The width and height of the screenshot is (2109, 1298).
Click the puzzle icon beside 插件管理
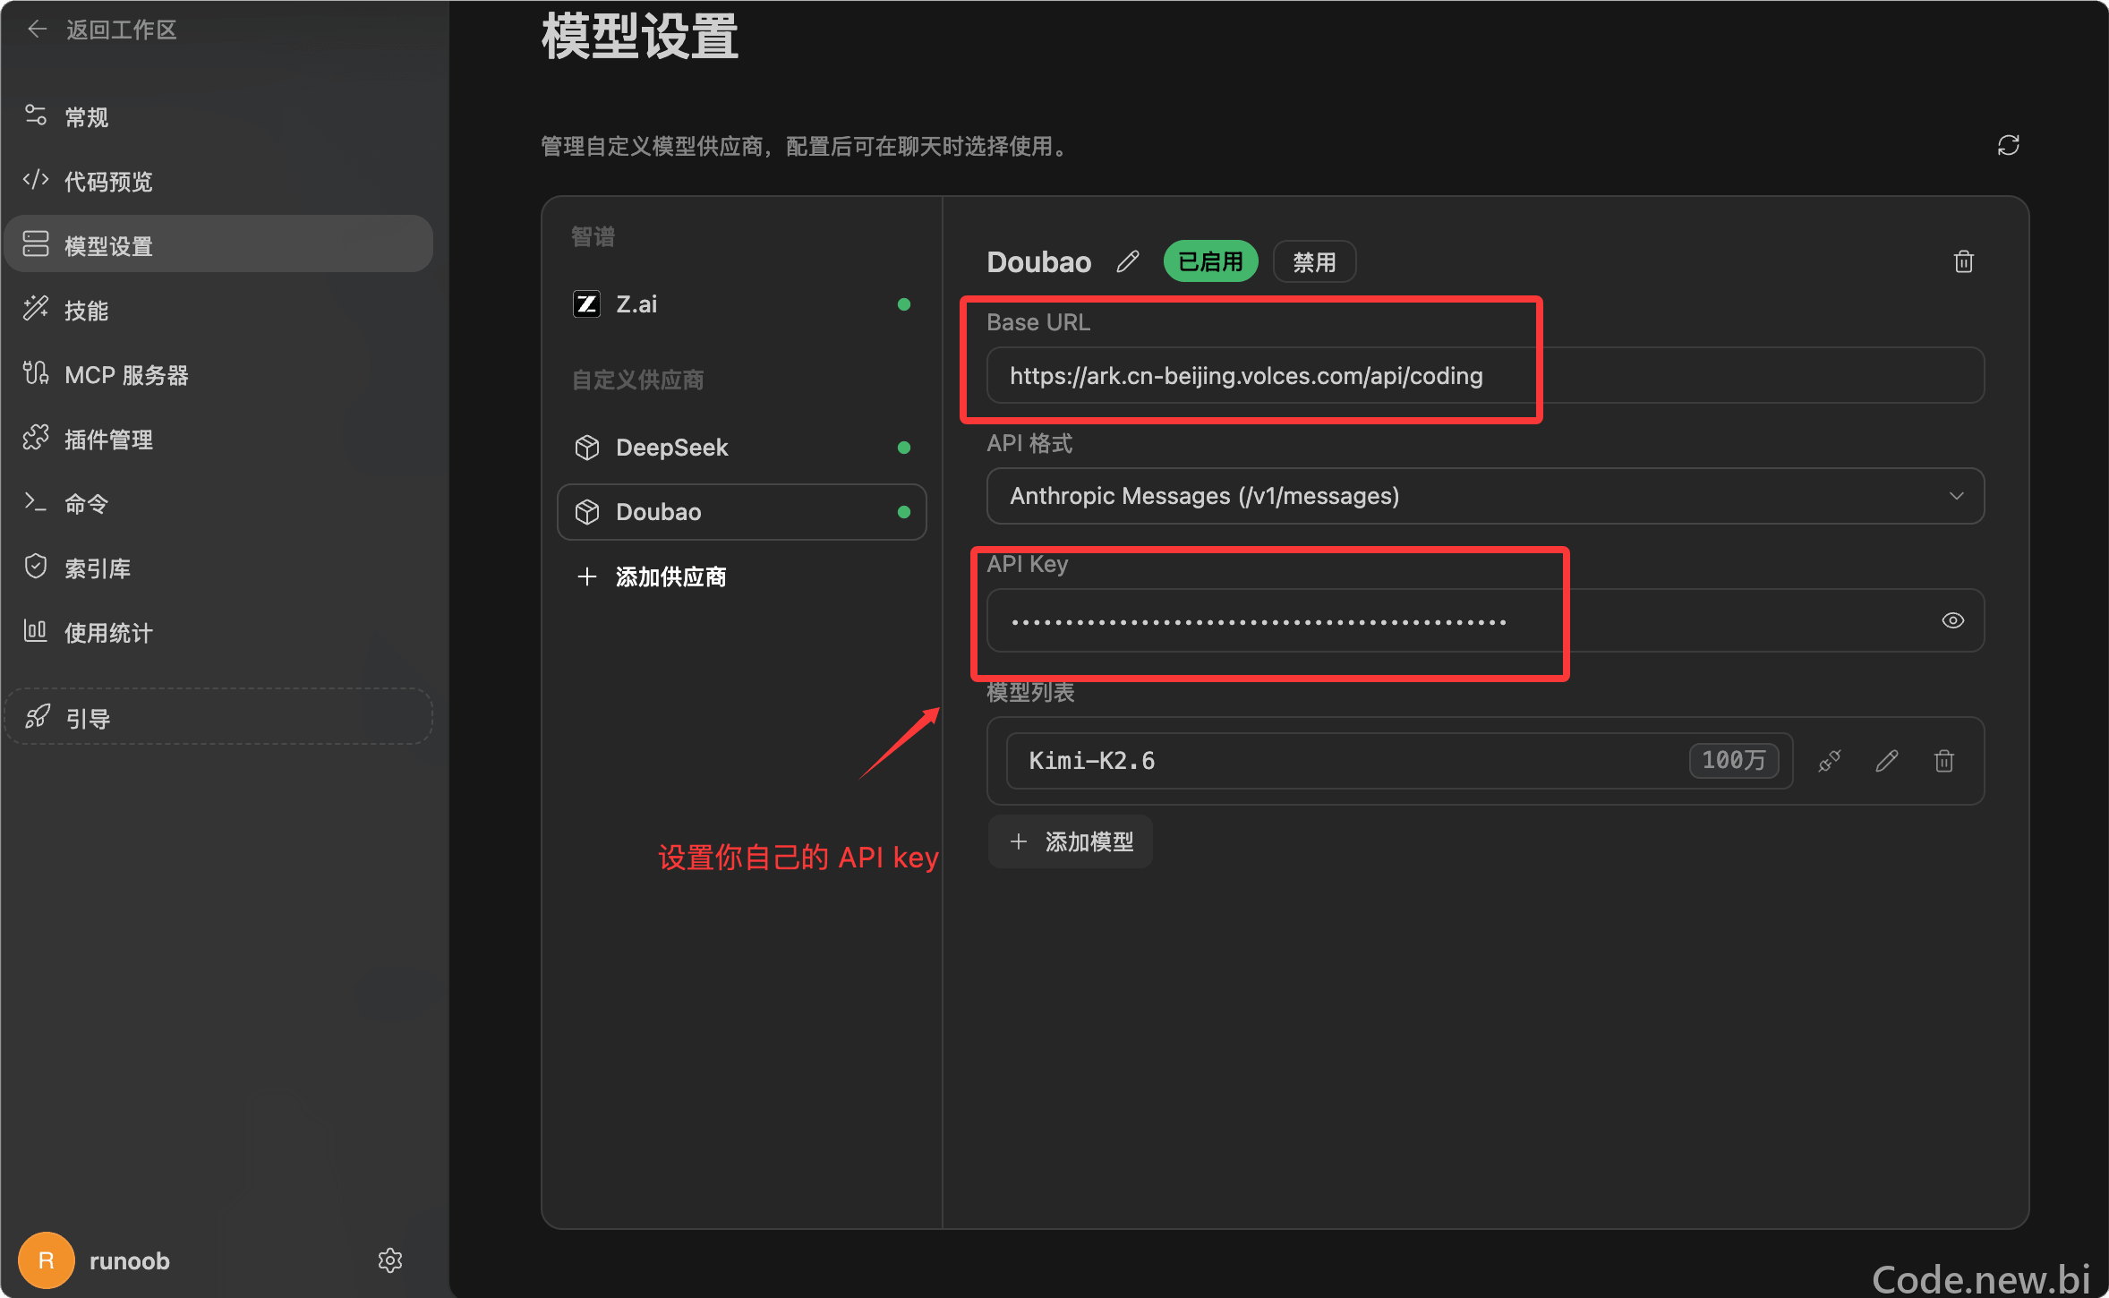36,438
